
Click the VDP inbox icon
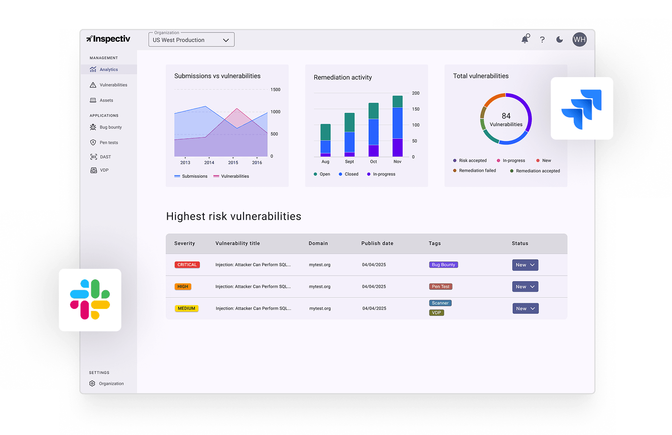(94, 170)
